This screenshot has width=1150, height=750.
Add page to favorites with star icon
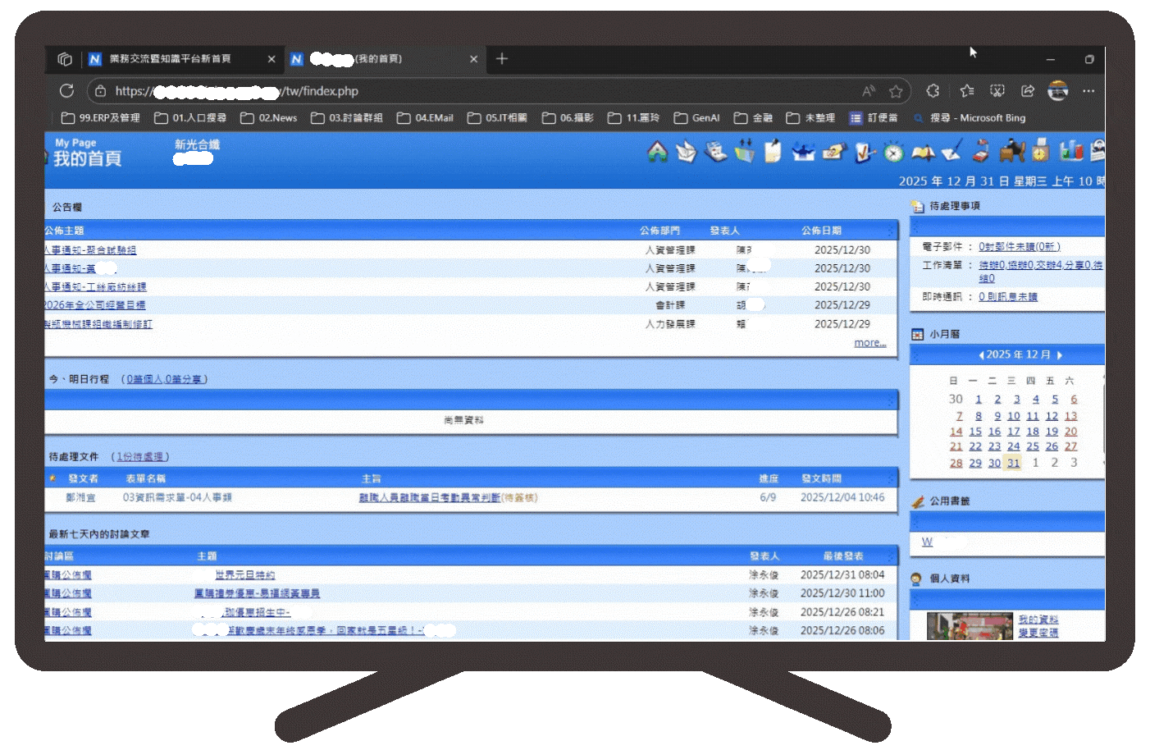click(896, 91)
